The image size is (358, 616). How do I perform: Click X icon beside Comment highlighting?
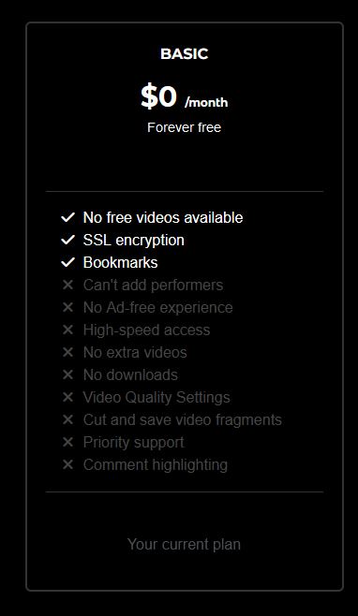tap(68, 464)
